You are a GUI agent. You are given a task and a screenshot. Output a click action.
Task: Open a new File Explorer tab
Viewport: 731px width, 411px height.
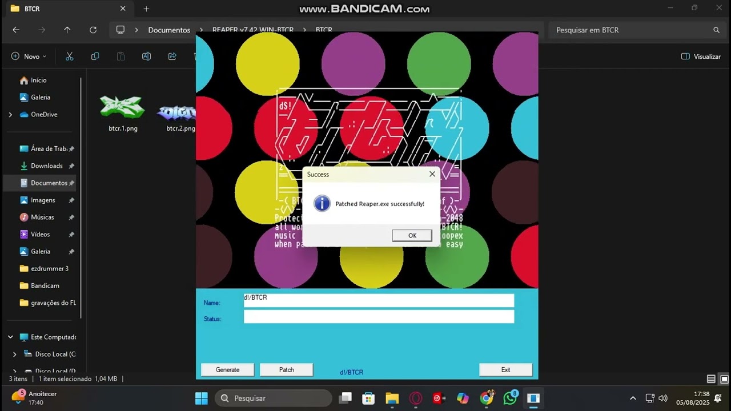pyautogui.click(x=146, y=9)
